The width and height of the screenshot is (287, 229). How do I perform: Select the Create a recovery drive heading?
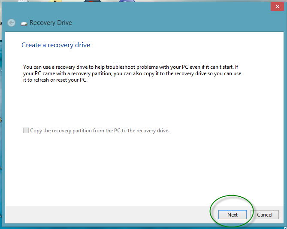(56, 45)
